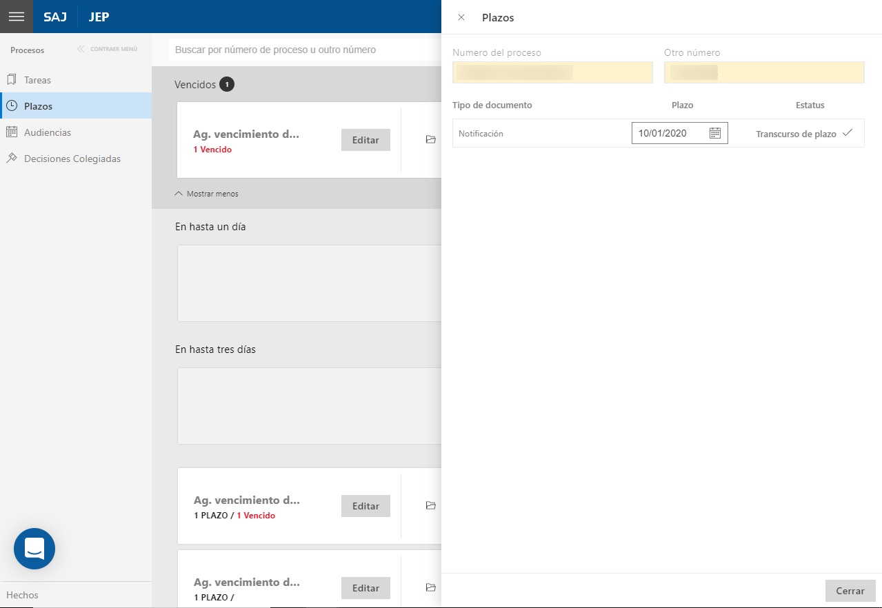Open Tareas in the sidebar

pos(37,80)
